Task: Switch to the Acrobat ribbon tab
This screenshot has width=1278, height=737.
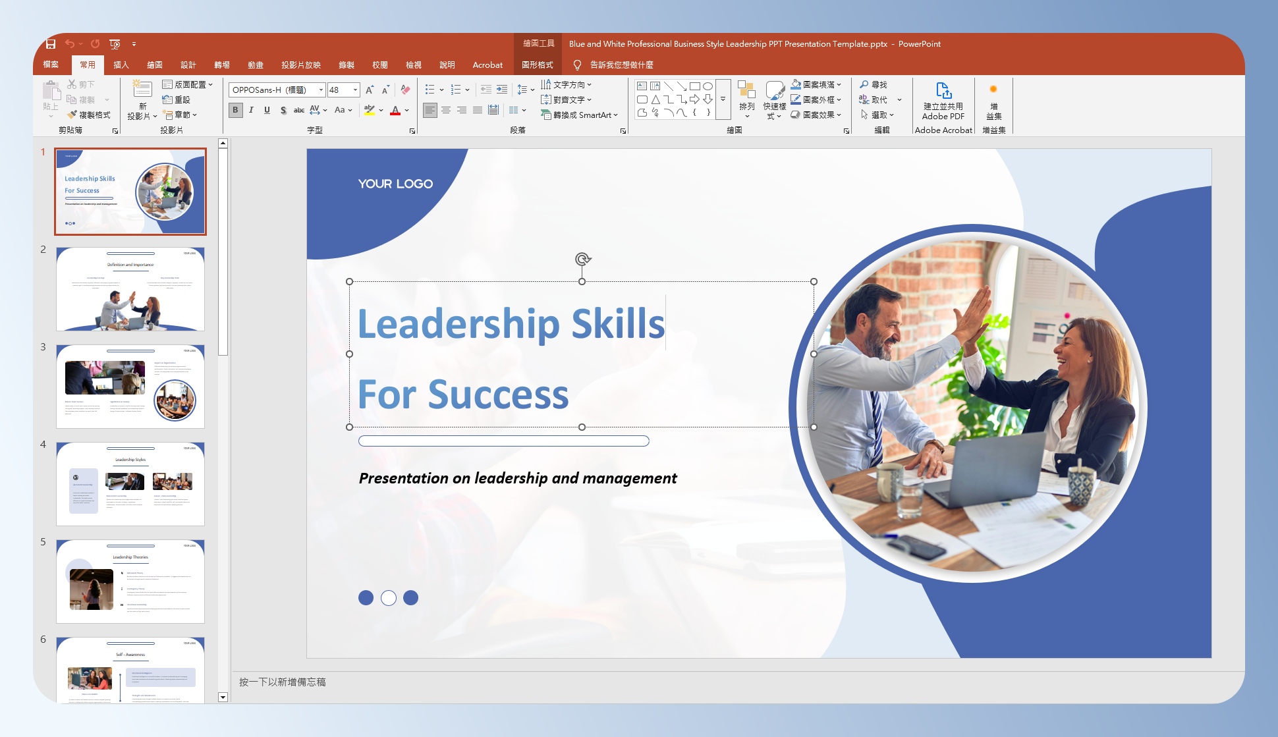Action: tap(487, 65)
